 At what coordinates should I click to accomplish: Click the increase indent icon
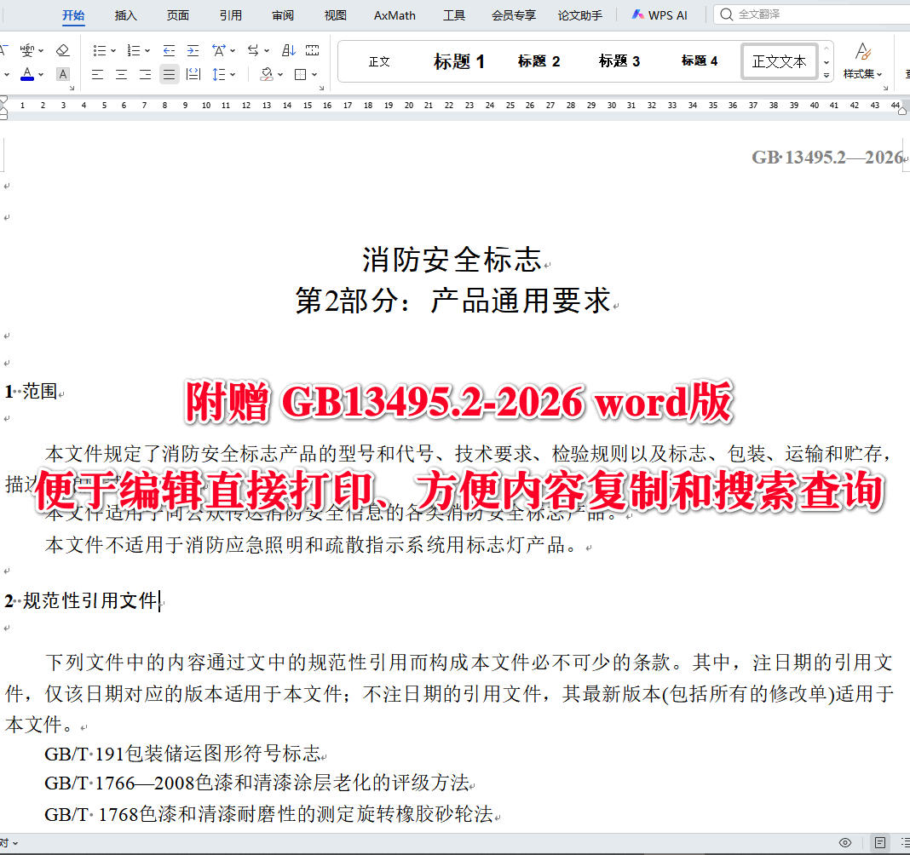click(193, 50)
